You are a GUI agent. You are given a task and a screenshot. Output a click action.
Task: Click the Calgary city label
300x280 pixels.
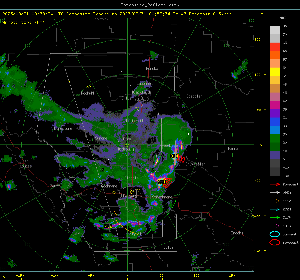(130, 196)
